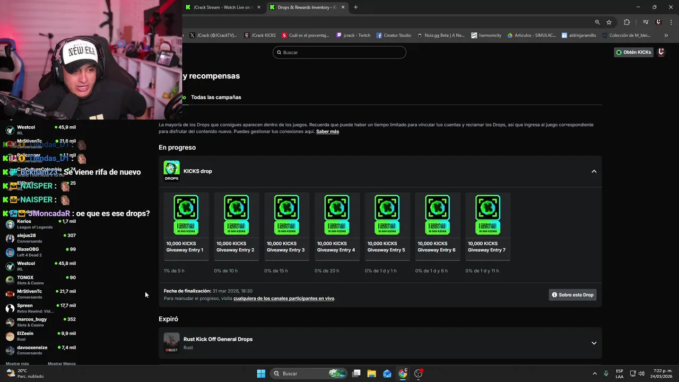The height and width of the screenshot is (382, 679).
Task: Open the browser extensions puzzle icon
Action: [x=626, y=22]
